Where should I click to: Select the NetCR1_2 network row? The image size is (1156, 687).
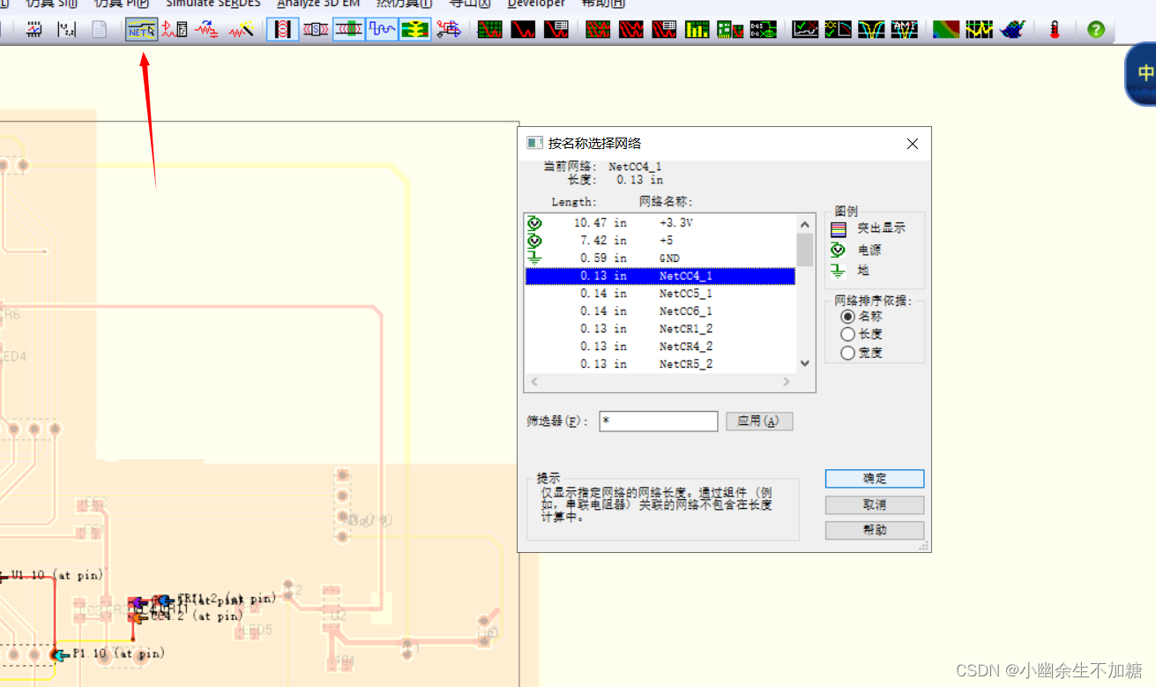point(660,329)
